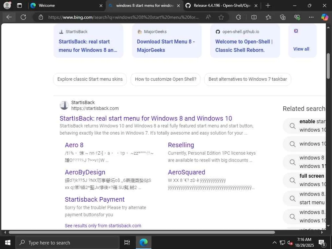This screenshot has height=249, width=332.
Task: Close the Welcome tab
Action: tap(101, 6)
